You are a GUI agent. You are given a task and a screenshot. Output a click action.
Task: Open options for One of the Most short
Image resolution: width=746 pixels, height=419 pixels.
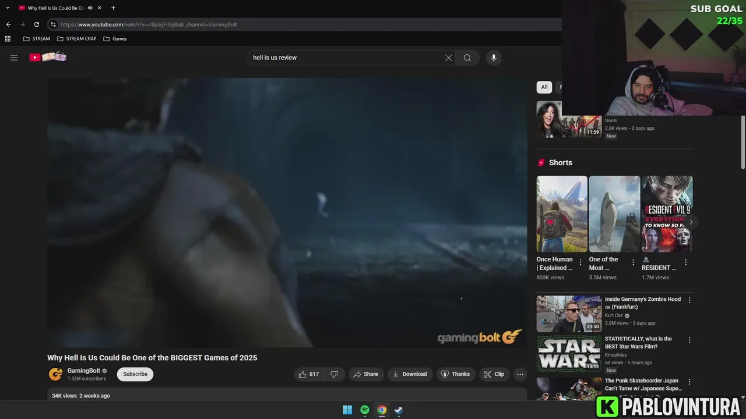click(633, 262)
